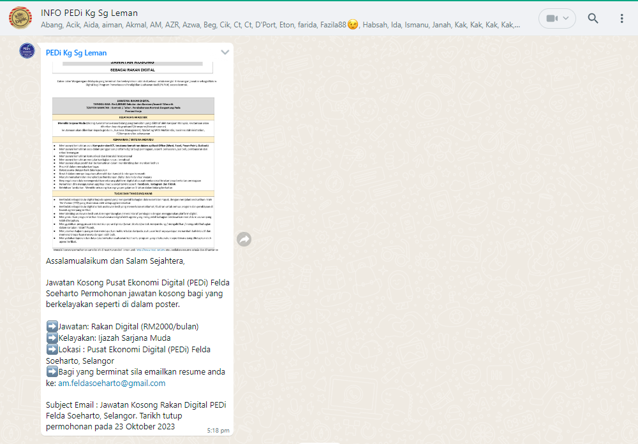Click the arrow emoji before Kelayakan
Image resolution: width=638 pixels, height=444 pixels.
coord(52,338)
